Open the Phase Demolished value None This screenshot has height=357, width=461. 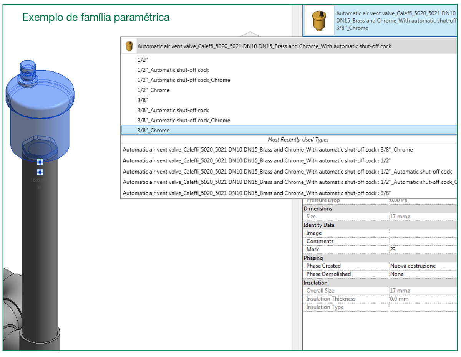pos(423,274)
